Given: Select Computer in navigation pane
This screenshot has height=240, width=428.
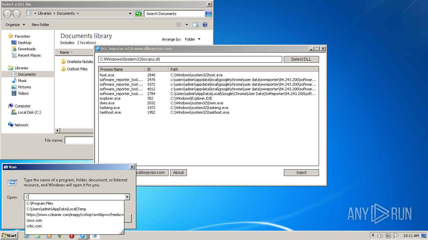Looking at the screenshot, I should click(x=22, y=106).
